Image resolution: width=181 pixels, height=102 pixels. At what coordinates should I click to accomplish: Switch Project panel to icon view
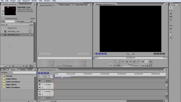5,66
